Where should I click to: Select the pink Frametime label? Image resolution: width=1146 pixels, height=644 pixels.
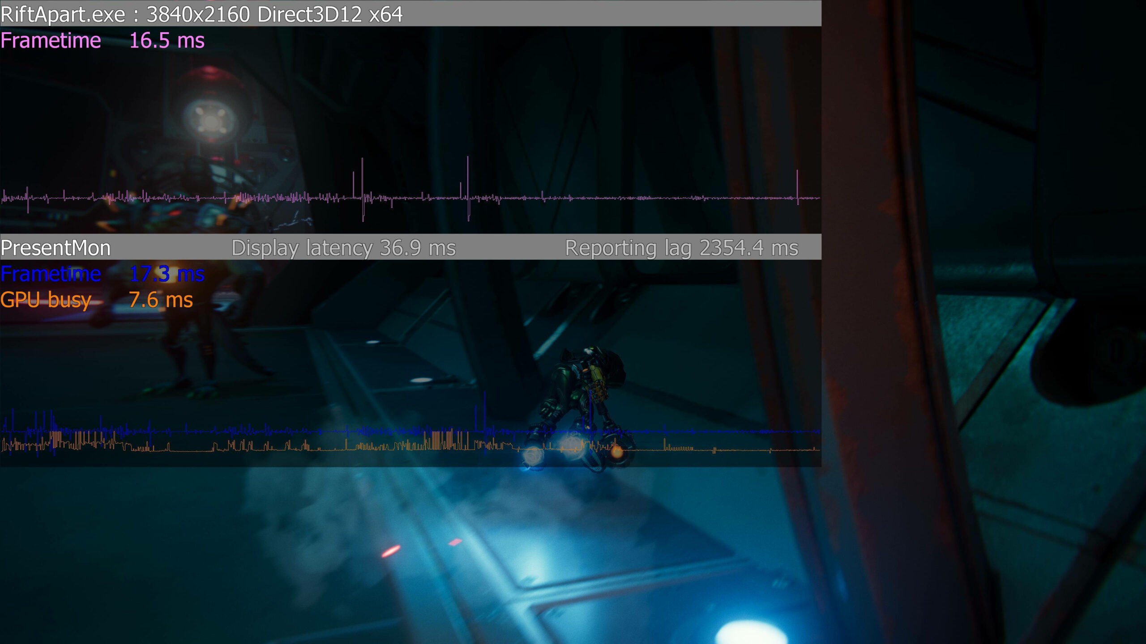[x=51, y=41]
